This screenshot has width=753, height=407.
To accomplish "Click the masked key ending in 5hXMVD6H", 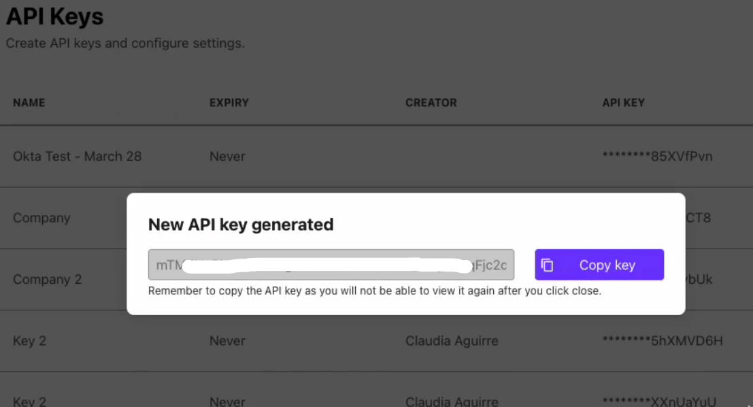I will click(663, 341).
